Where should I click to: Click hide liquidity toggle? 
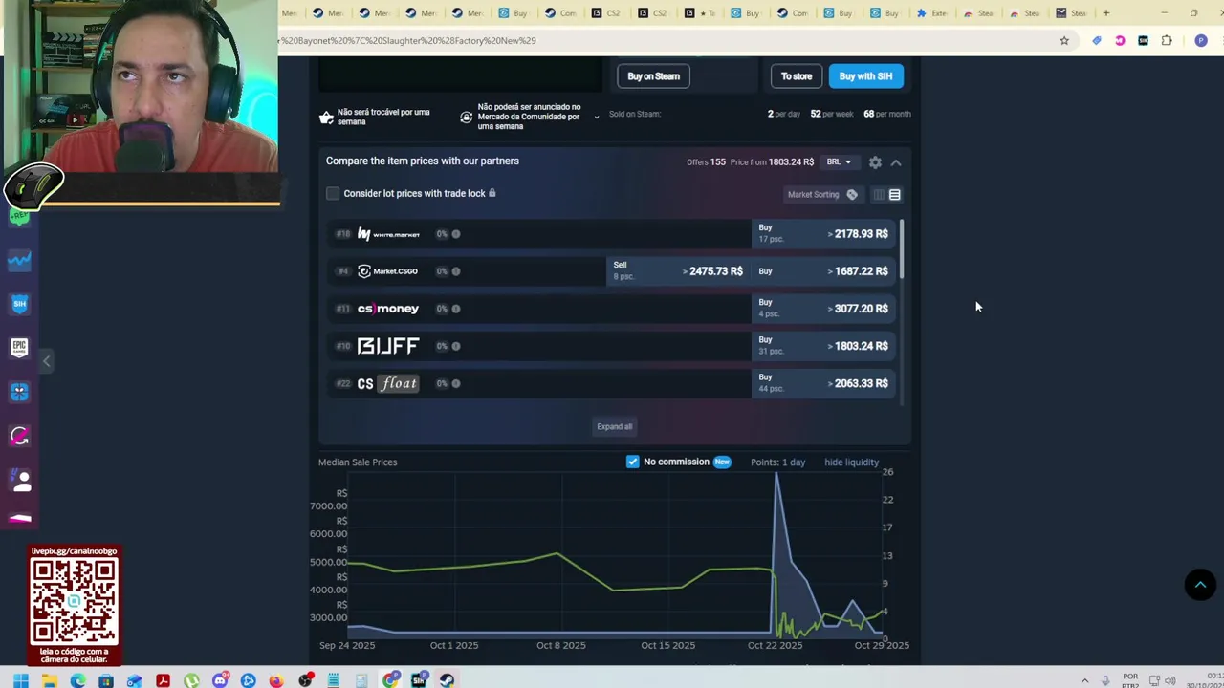tap(851, 462)
